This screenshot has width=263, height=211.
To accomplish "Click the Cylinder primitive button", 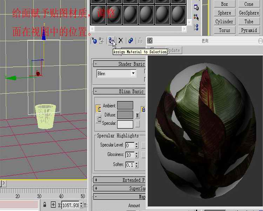I will coord(224,21).
